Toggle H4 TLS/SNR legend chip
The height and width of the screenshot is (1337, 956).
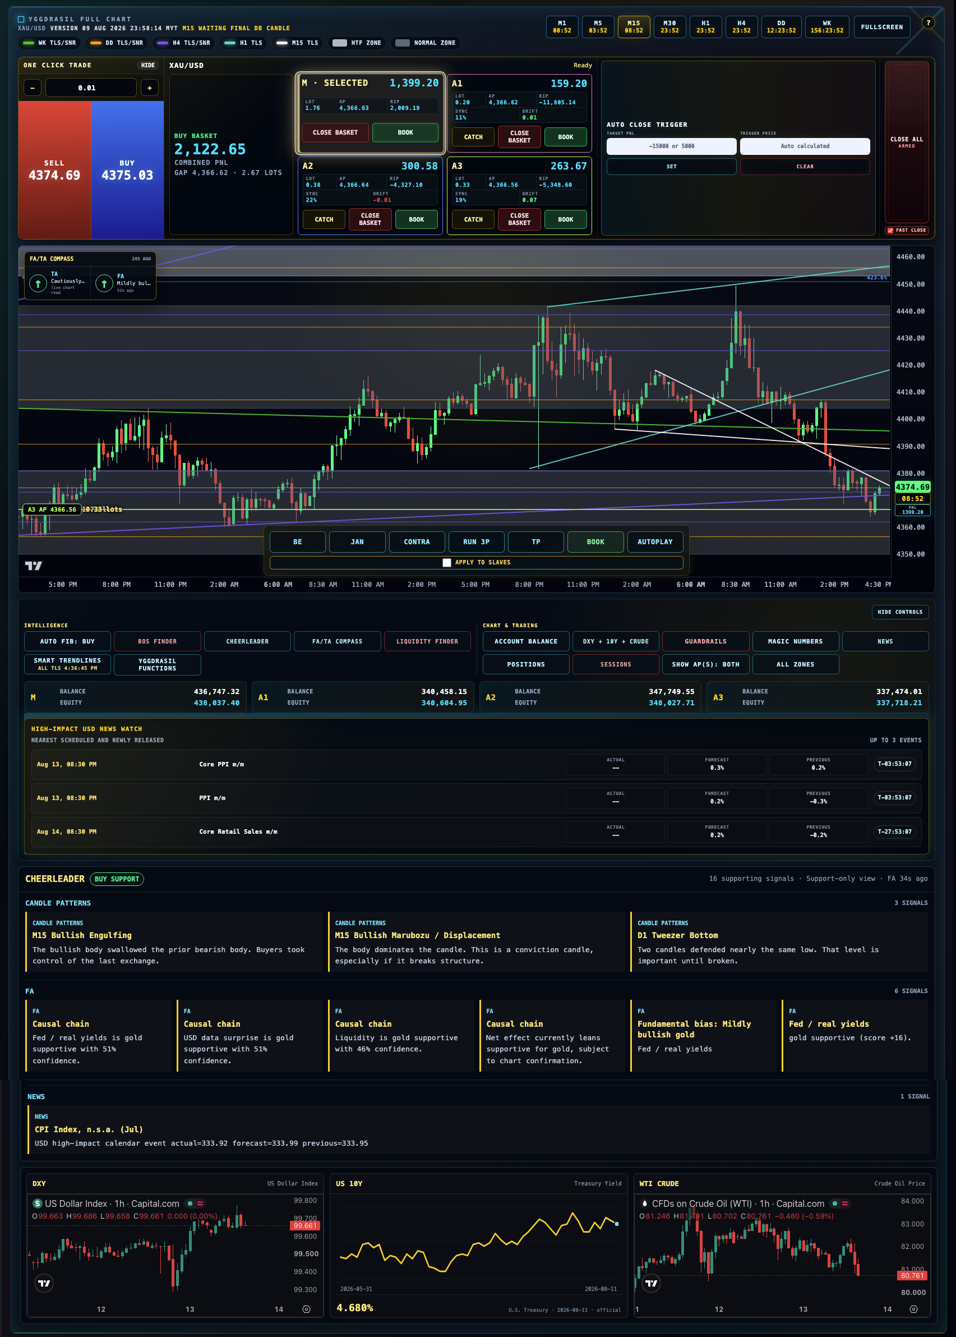[x=183, y=43]
